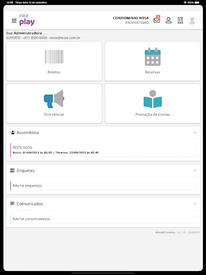Tap the round avatar picture
This screenshot has width=206, height=275.
[x=192, y=21]
